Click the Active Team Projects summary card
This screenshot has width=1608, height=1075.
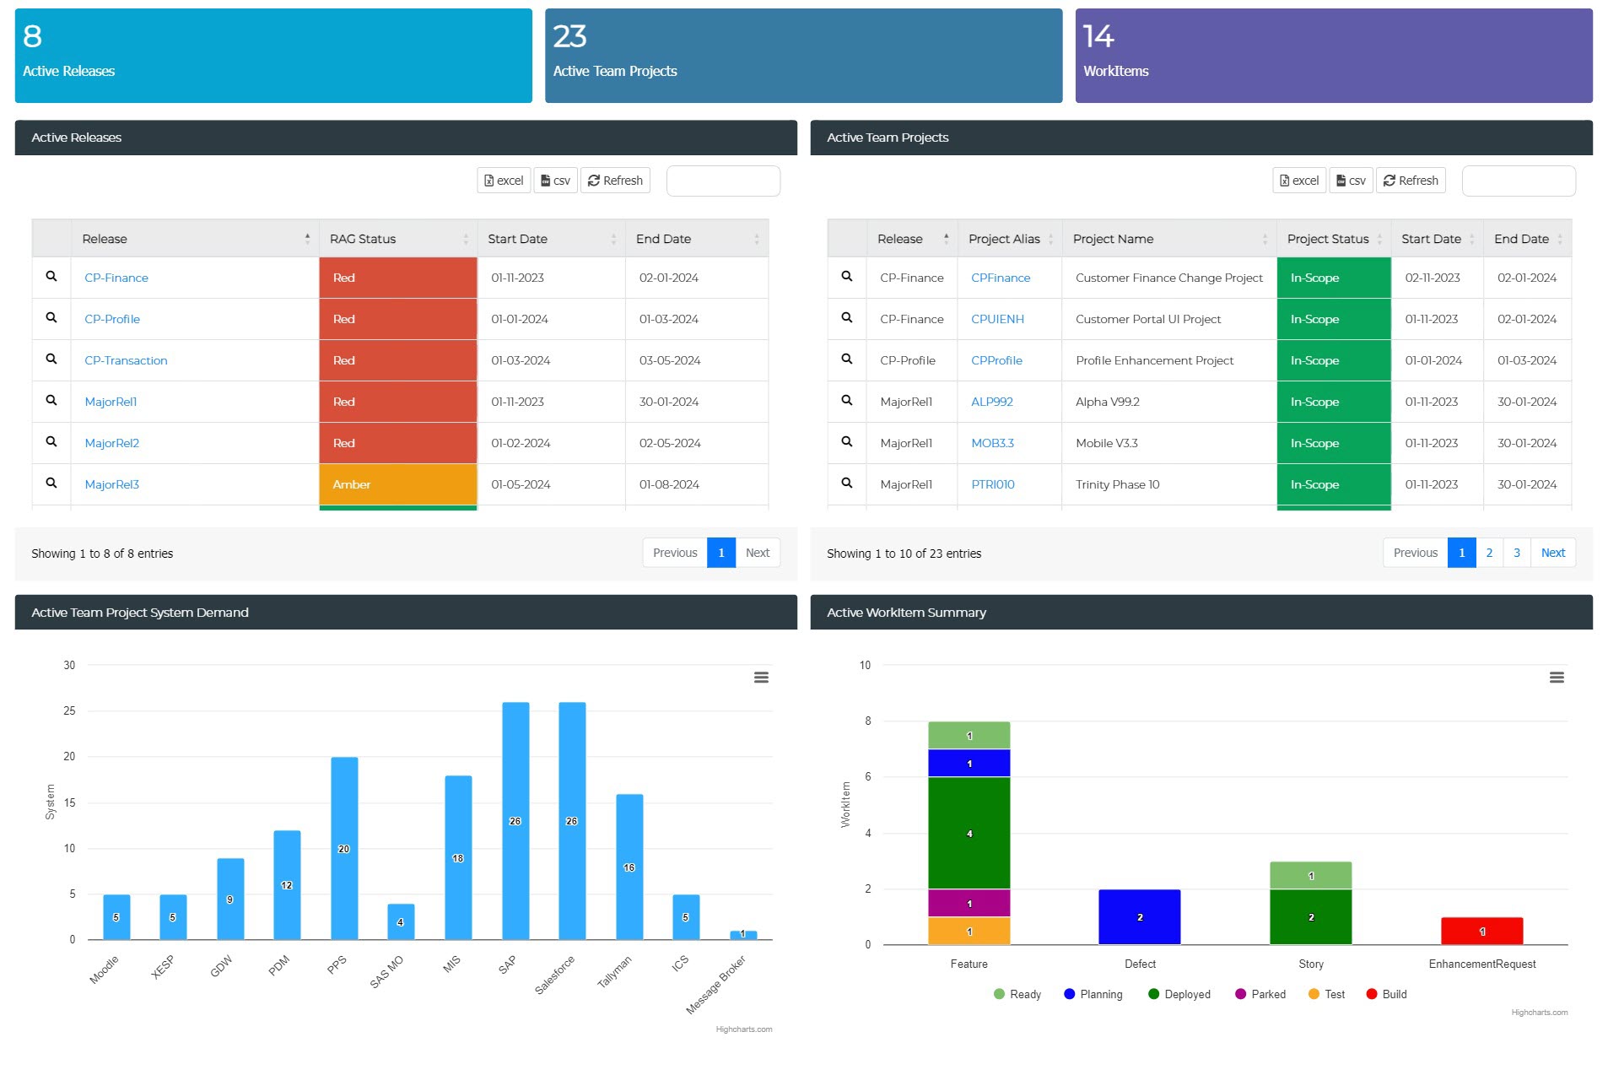coord(804,56)
